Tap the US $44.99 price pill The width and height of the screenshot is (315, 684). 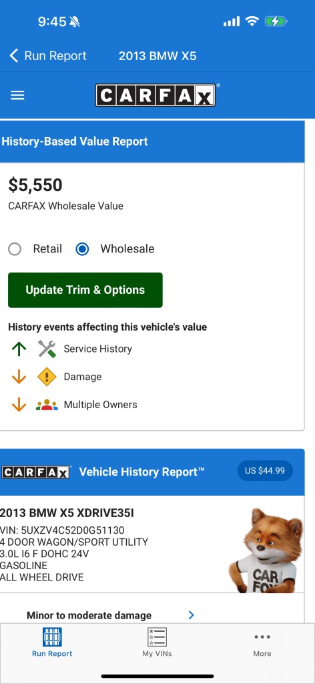pos(265,471)
